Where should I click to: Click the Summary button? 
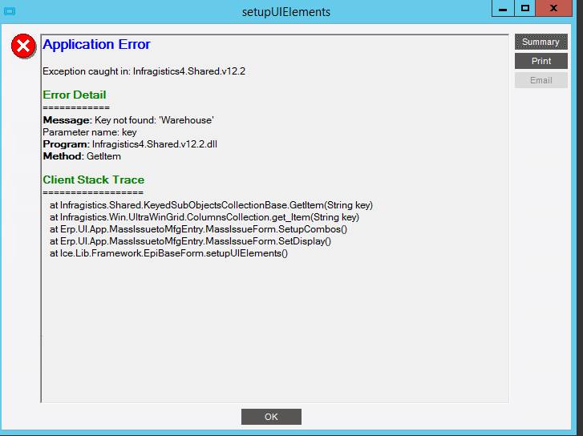(x=541, y=42)
